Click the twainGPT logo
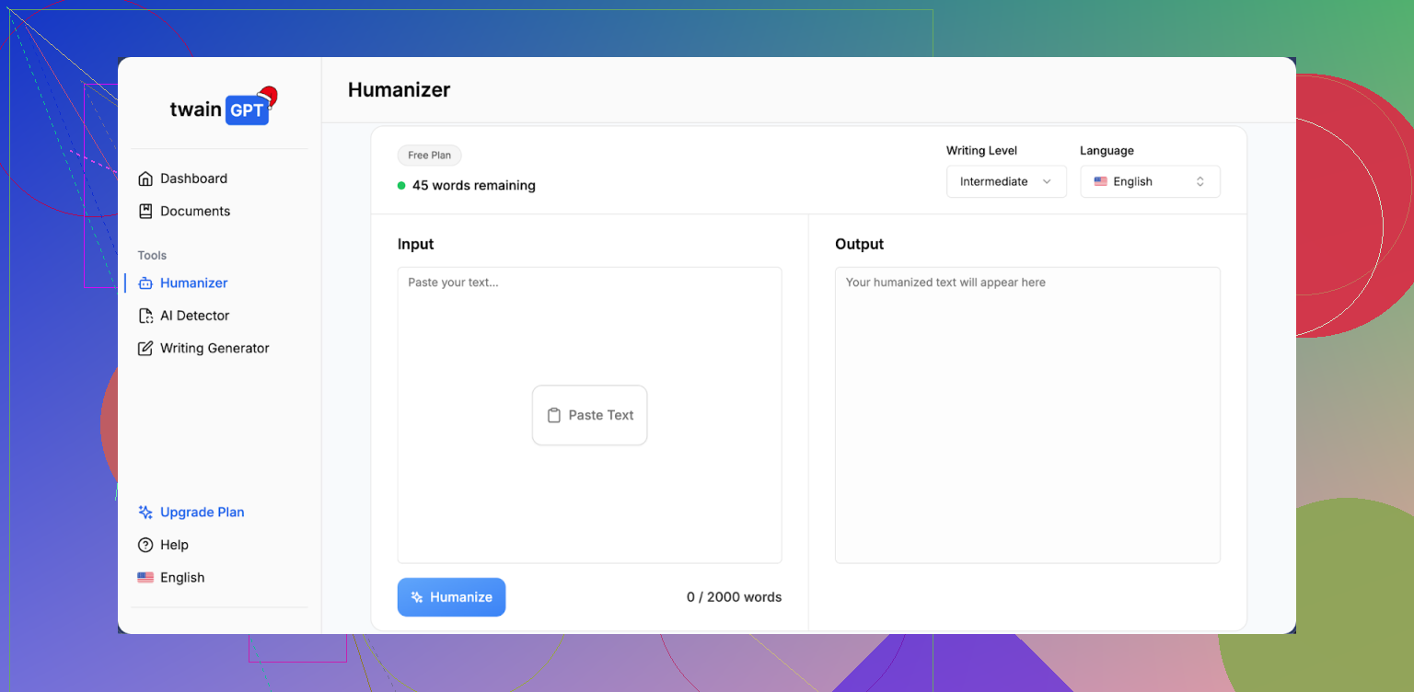 pos(221,109)
